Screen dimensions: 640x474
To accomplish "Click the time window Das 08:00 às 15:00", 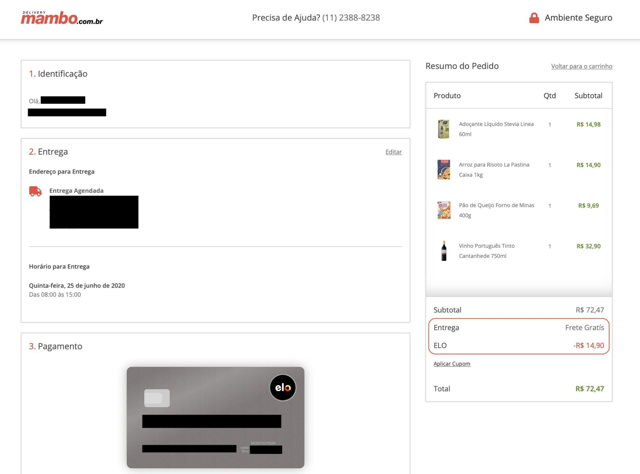I will [55, 294].
